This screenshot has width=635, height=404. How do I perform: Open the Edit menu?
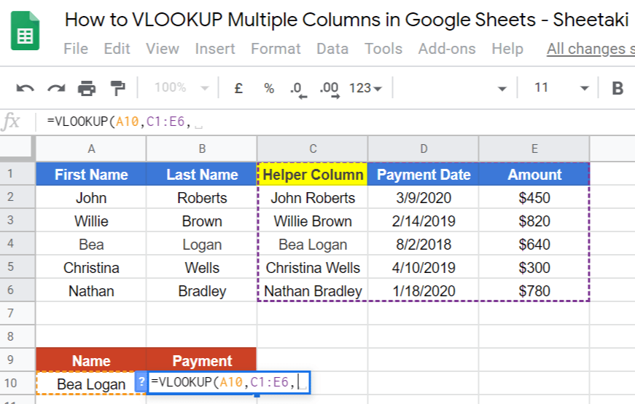(x=117, y=49)
